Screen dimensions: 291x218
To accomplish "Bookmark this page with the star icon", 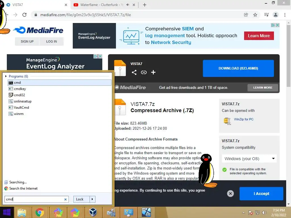I will pyautogui.click(x=255, y=15).
